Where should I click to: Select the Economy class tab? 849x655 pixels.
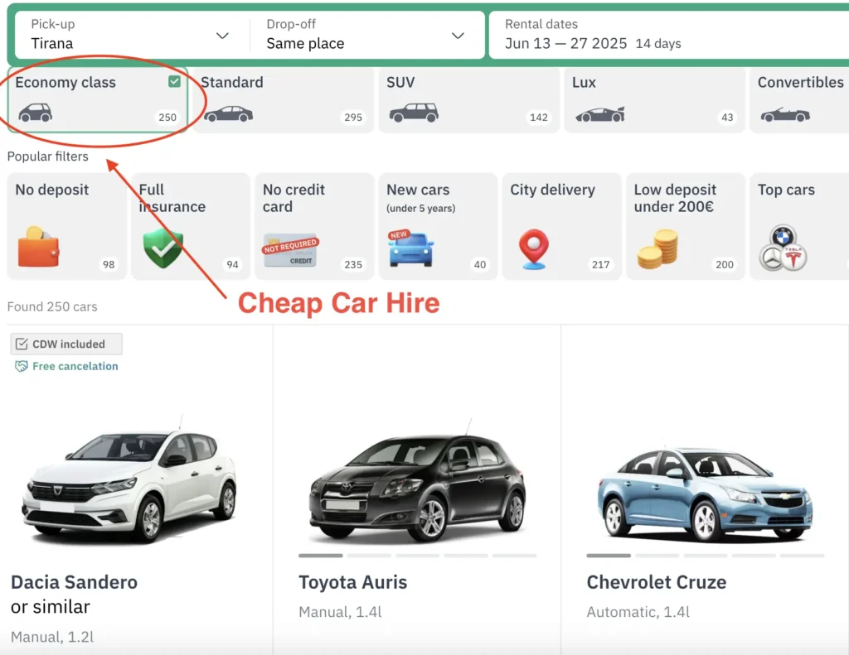[x=98, y=100]
